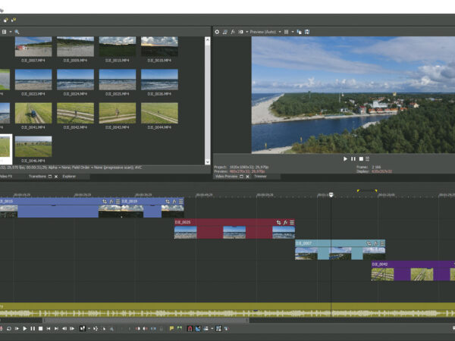The image size is (455, 341).
Task: Select the DJI_0026.MP4 thumbnail
Action: click(159, 80)
